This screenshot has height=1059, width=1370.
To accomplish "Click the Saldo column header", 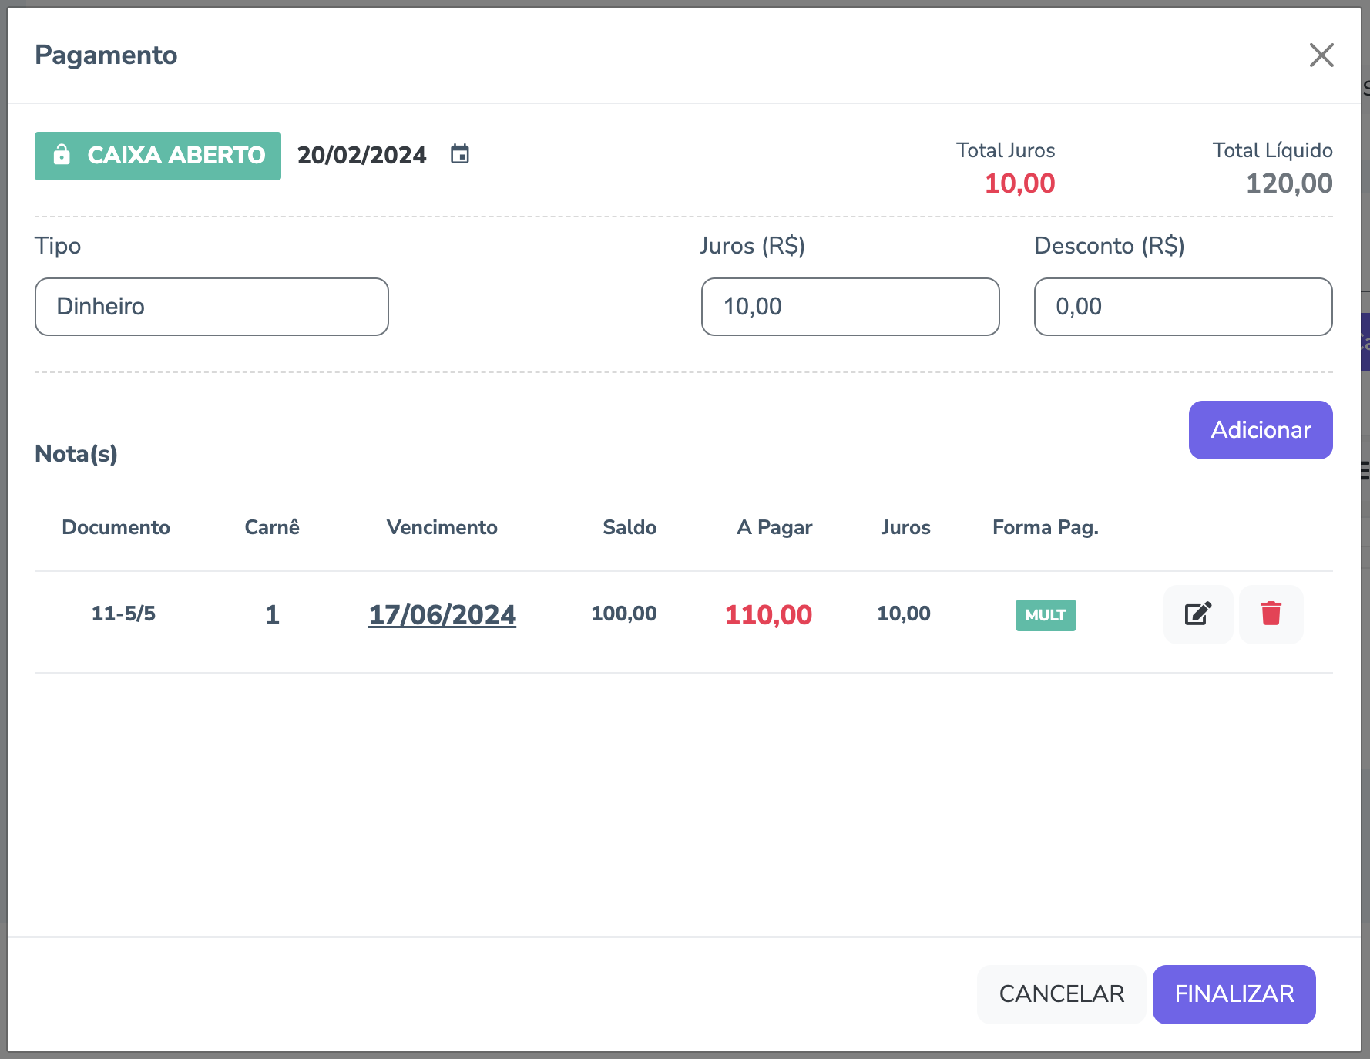I will tap(630, 527).
